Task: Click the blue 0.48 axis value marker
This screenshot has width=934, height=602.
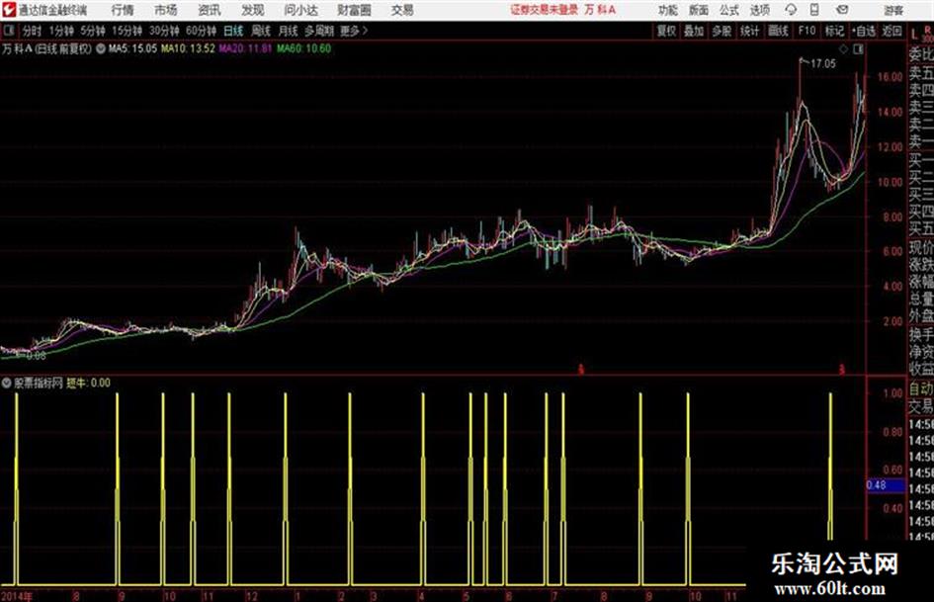Action: tap(886, 485)
